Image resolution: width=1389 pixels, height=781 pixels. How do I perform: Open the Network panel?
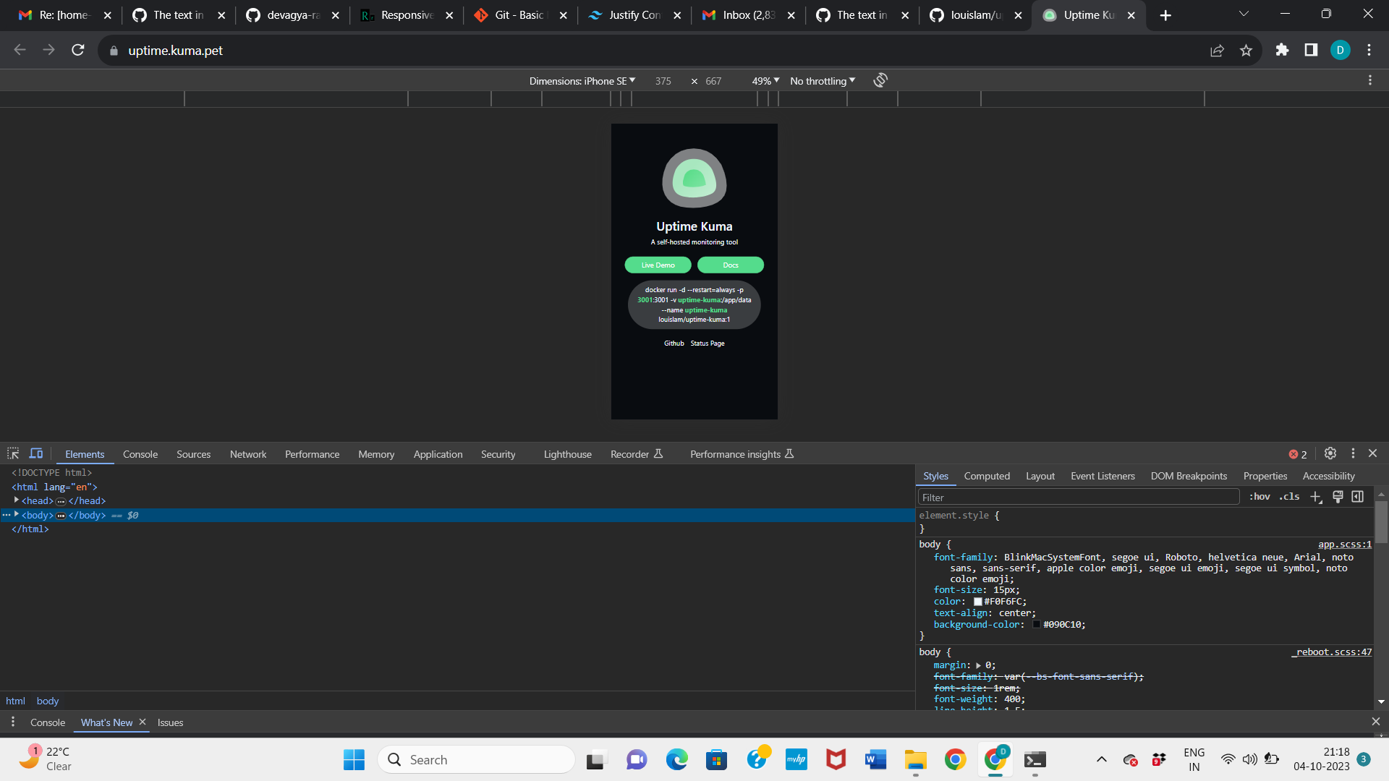[247, 453]
